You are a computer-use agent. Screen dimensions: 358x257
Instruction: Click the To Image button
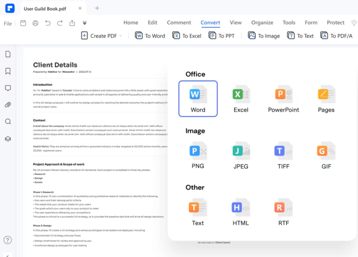(264, 36)
